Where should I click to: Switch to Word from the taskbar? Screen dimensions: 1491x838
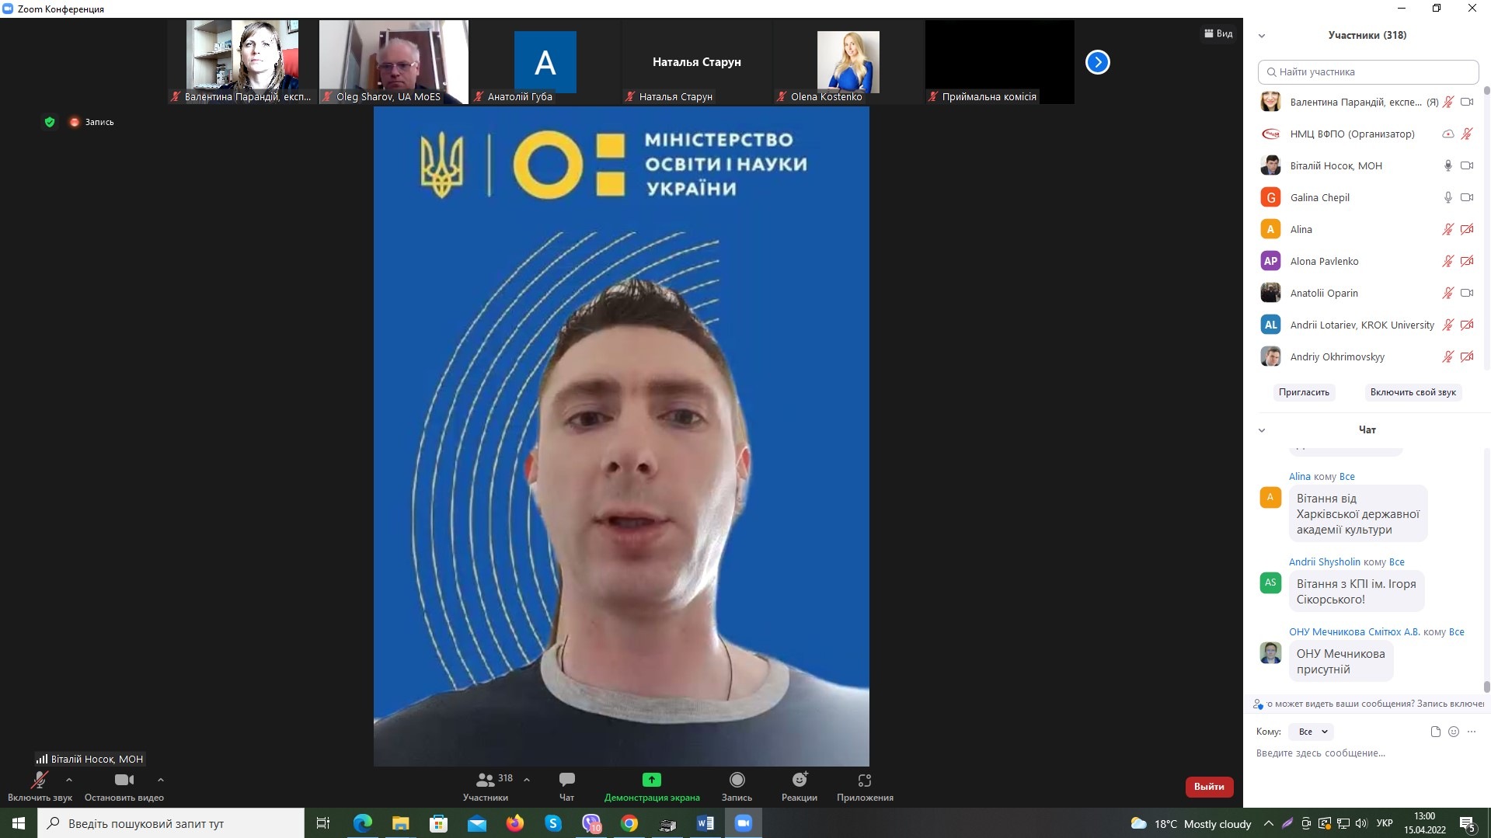point(705,823)
